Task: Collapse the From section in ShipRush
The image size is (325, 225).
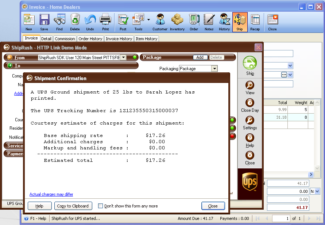Action: click(10, 57)
